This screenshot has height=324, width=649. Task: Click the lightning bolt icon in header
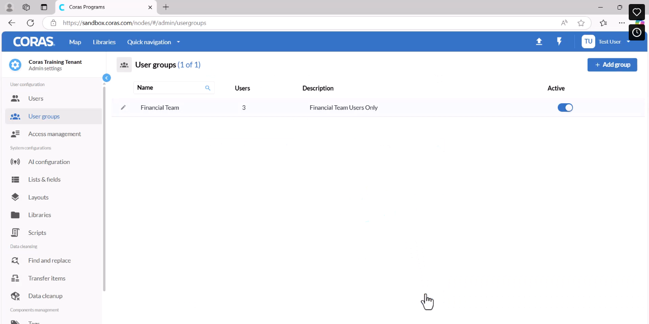click(559, 42)
